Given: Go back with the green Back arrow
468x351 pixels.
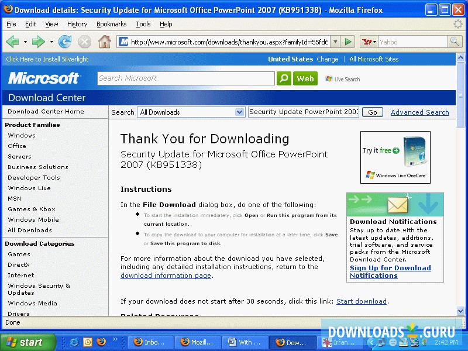Looking at the screenshot, I should pyautogui.click(x=12, y=42).
